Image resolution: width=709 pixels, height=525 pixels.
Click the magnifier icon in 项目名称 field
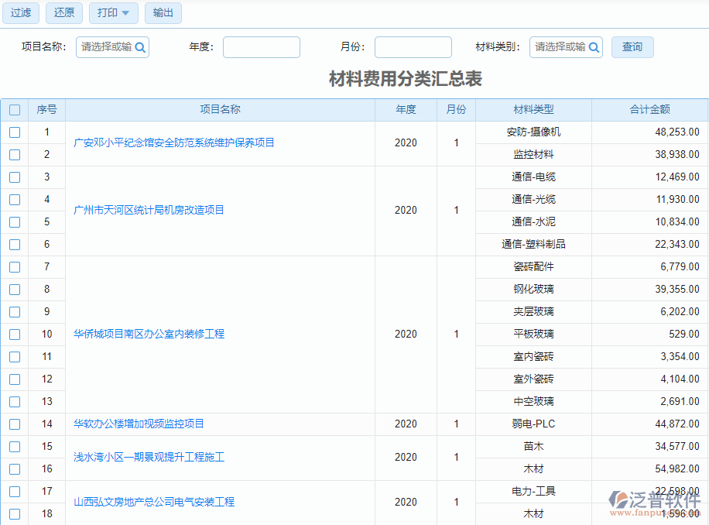[139, 47]
